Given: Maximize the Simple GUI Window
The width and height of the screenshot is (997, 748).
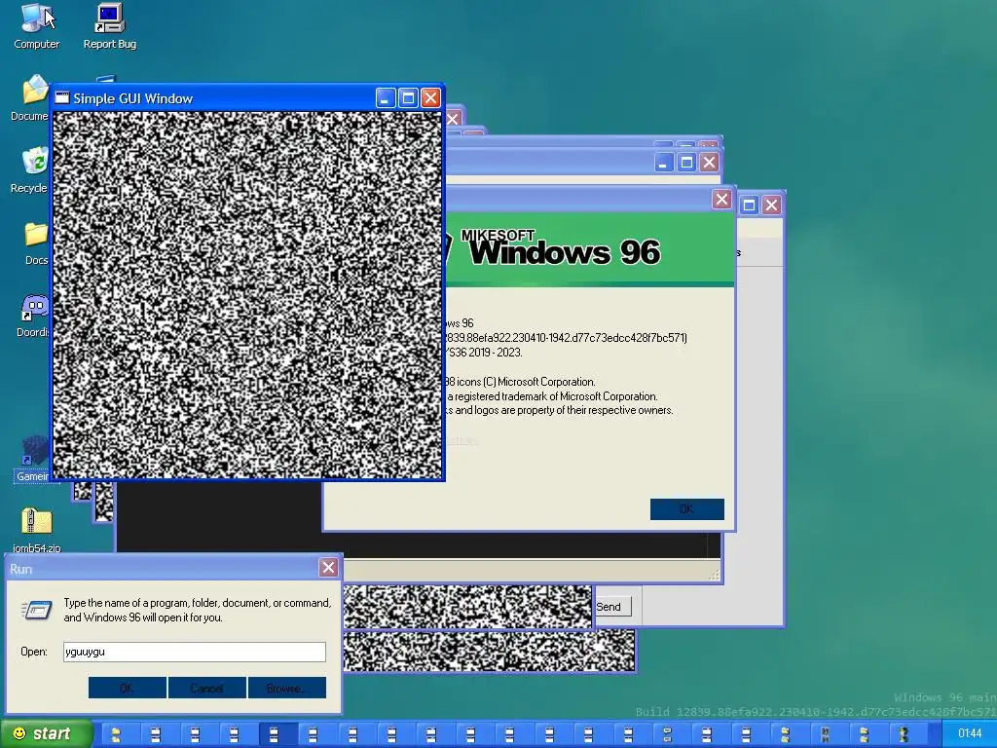Looking at the screenshot, I should pyautogui.click(x=408, y=98).
